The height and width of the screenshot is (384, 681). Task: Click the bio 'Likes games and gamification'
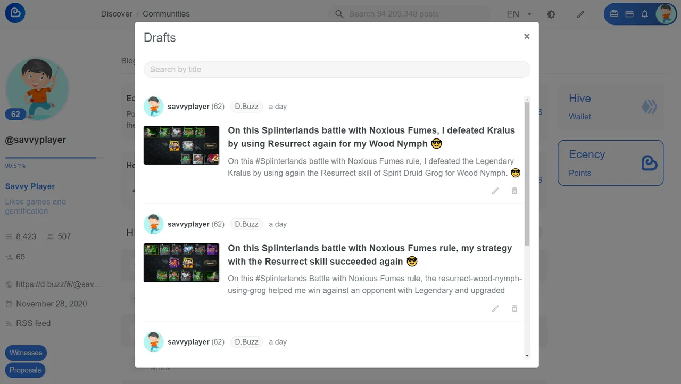coord(36,206)
